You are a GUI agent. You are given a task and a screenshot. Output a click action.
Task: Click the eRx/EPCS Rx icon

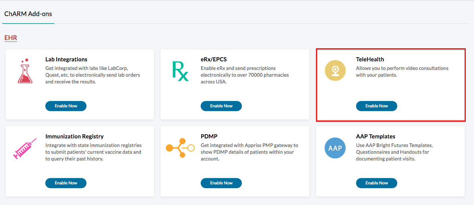[180, 71]
